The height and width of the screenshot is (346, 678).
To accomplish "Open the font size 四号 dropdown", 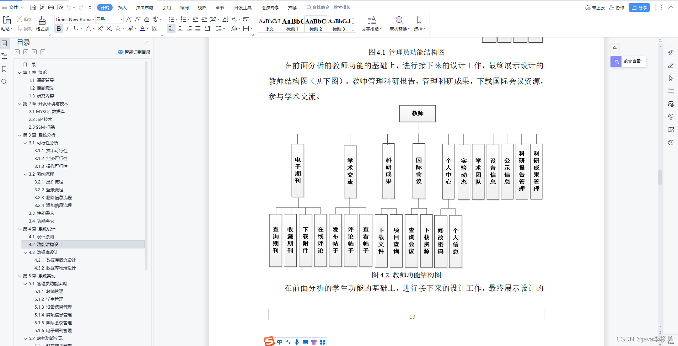I will (x=121, y=20).
